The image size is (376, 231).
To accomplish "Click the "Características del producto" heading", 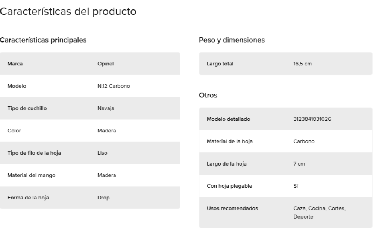I will click(68, 12).
